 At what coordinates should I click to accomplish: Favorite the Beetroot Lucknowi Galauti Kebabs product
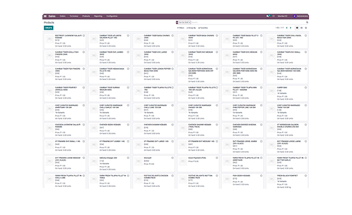[x=84, y=35]
